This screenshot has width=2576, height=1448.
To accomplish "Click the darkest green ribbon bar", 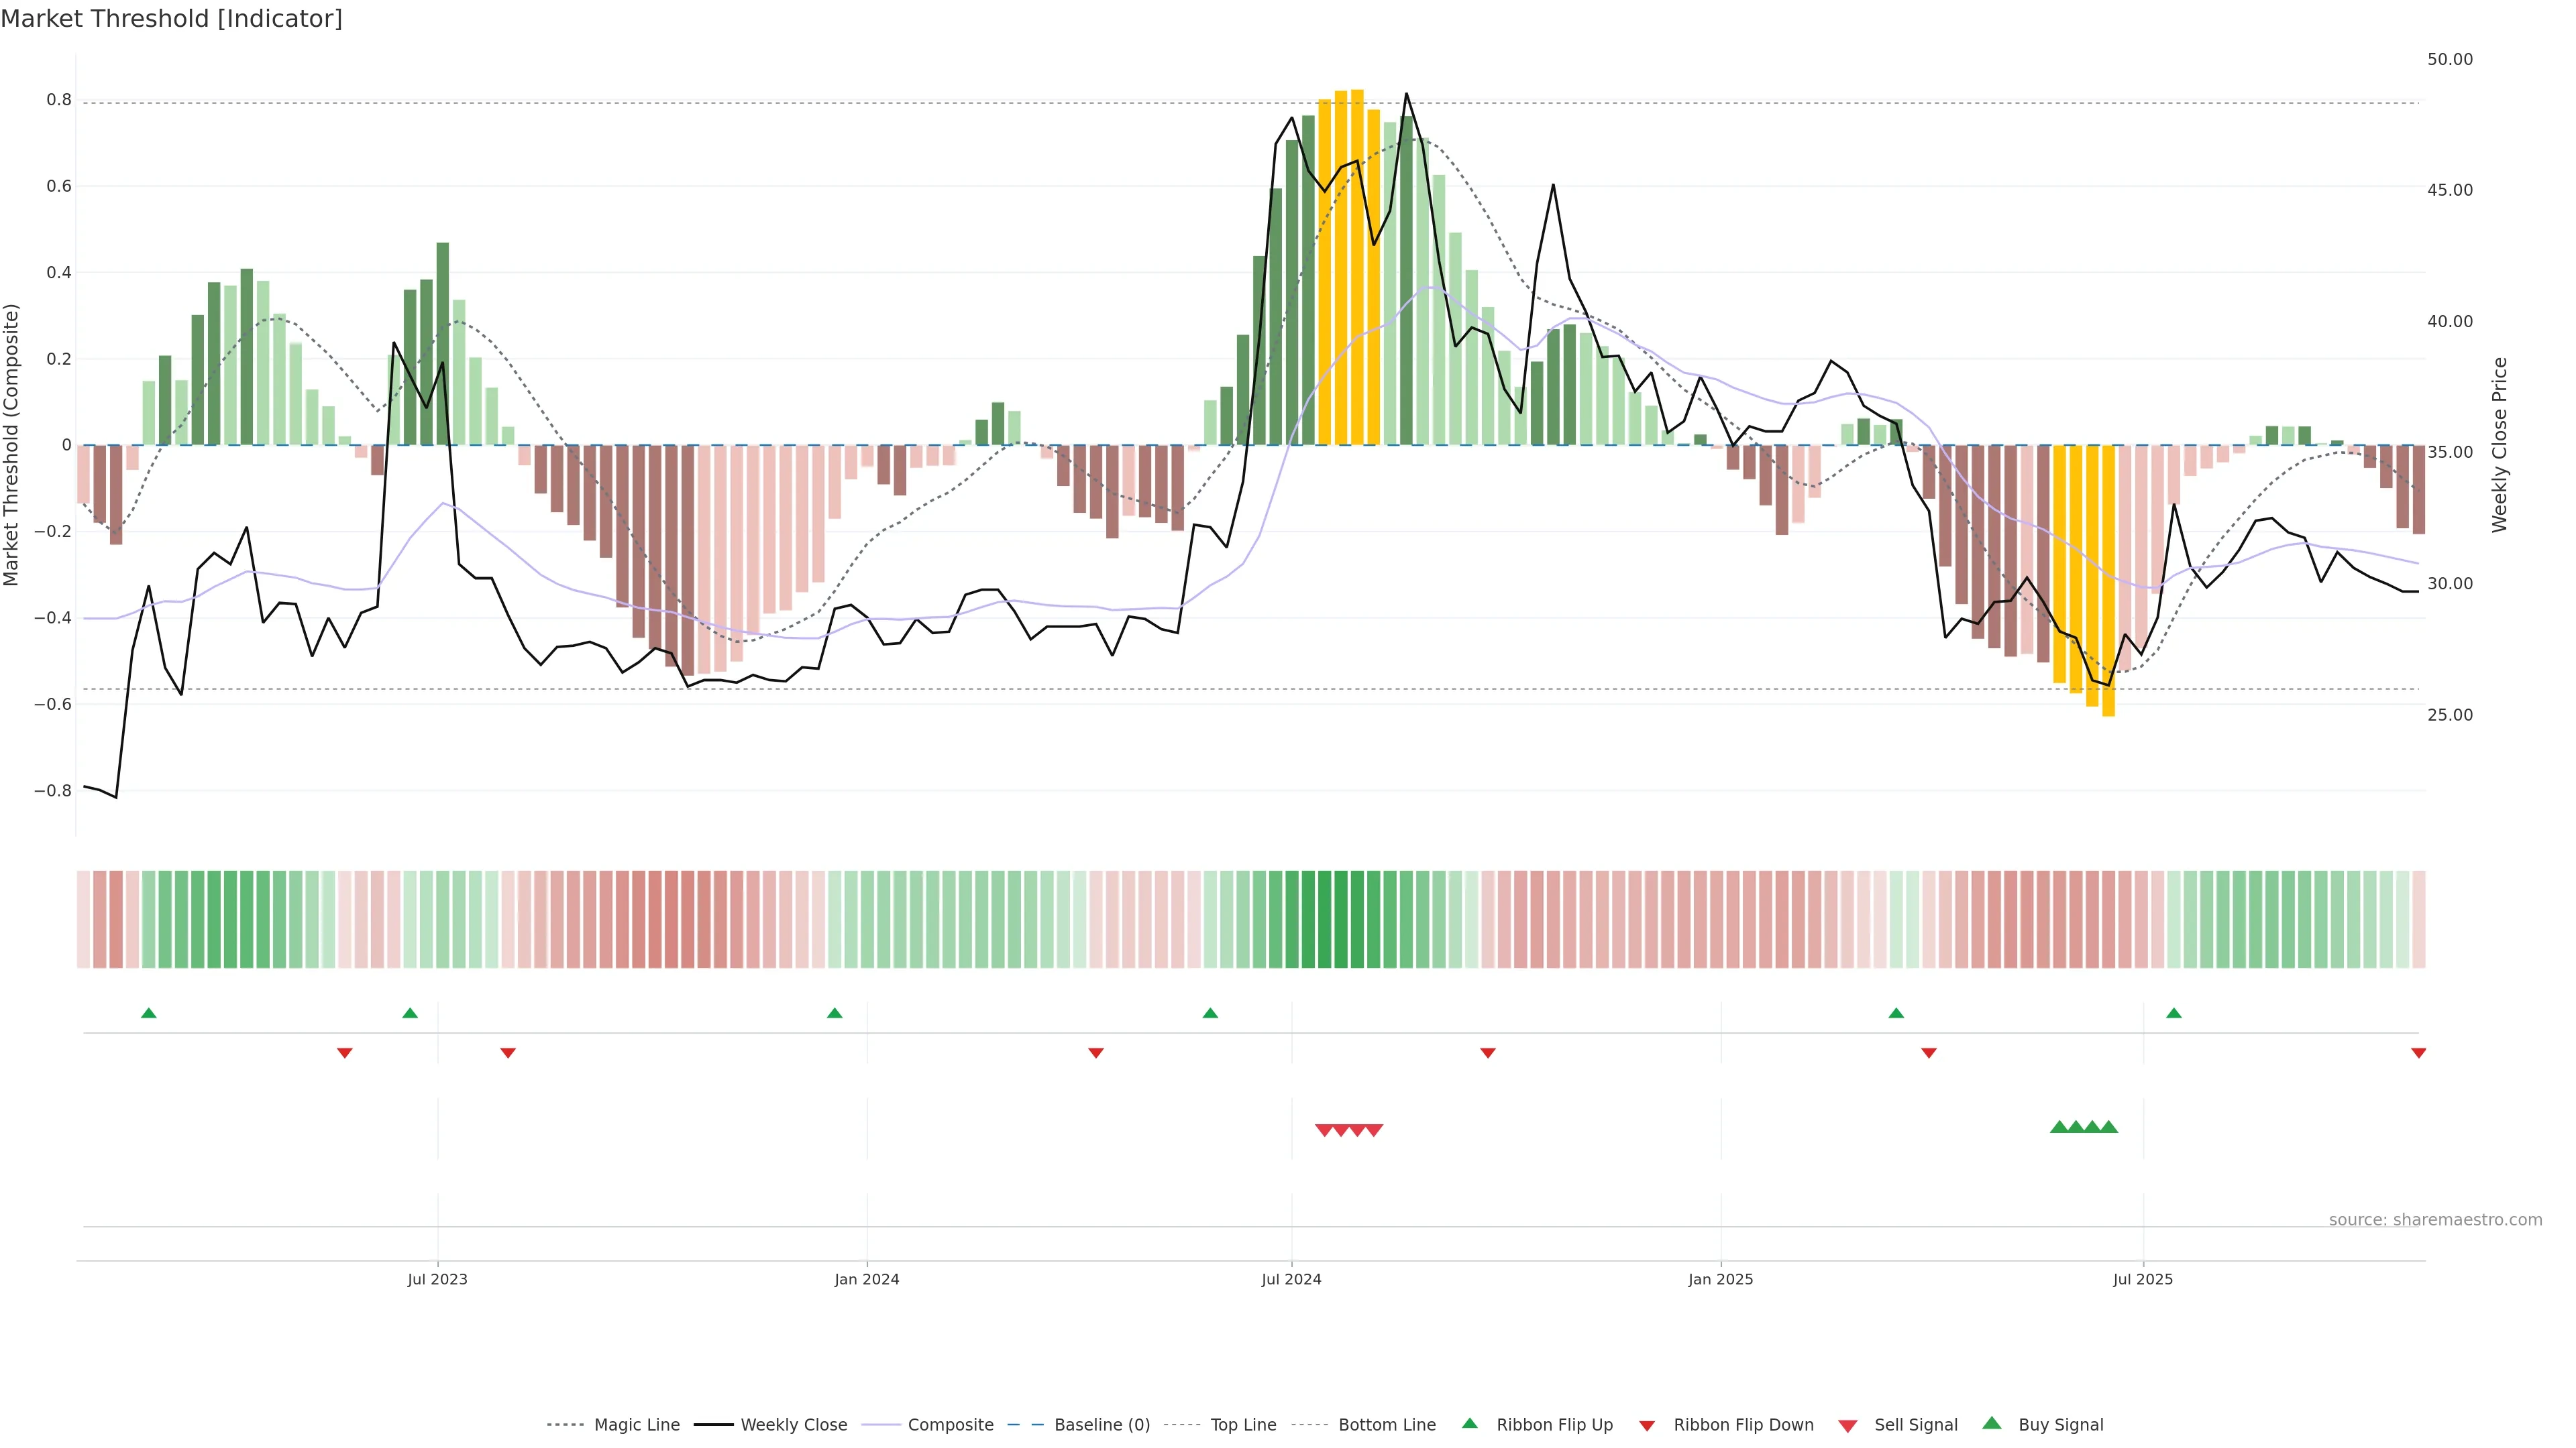I will (1325, 918).
